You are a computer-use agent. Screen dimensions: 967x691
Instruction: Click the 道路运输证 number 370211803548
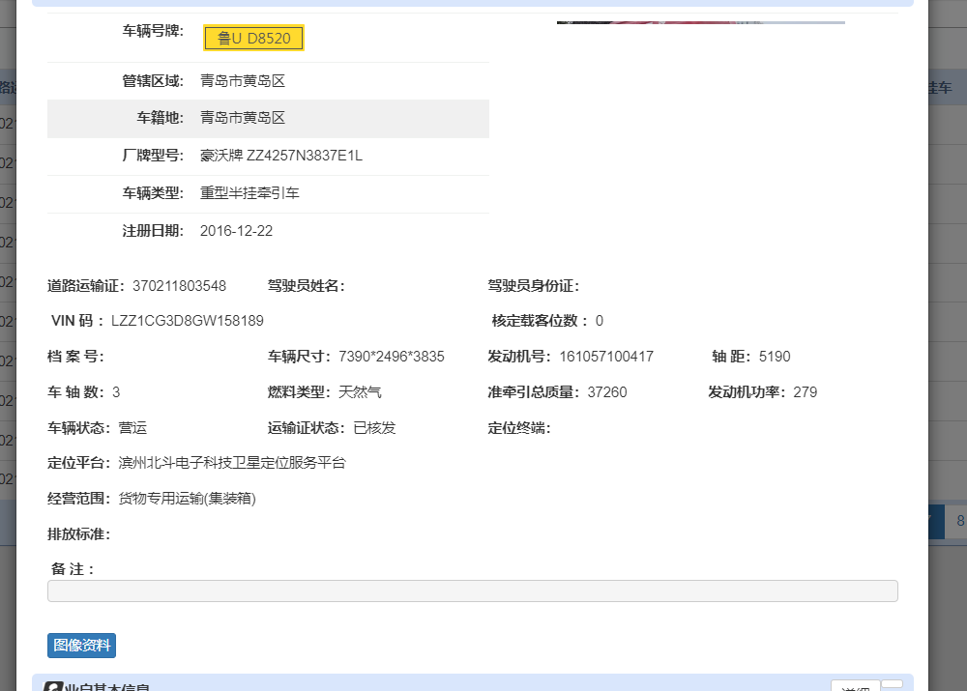click(179, 286)
